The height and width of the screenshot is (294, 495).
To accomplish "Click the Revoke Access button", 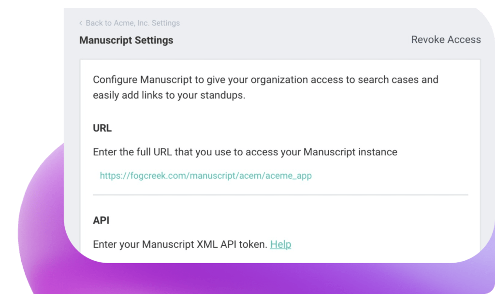I will (x=446, y=40).
